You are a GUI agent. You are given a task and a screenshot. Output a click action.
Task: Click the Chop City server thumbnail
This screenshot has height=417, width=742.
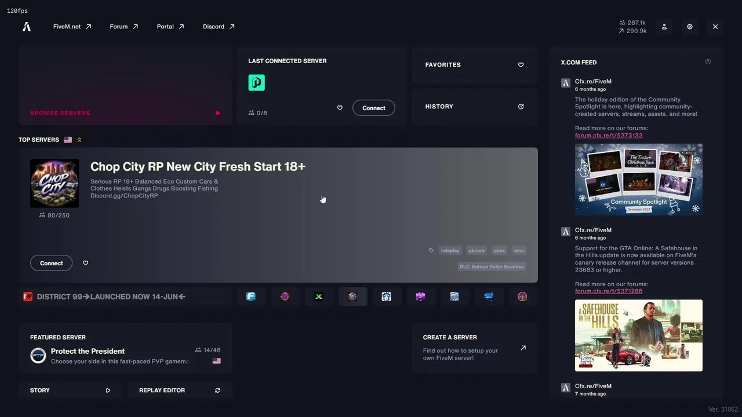[x=54, y=184]
